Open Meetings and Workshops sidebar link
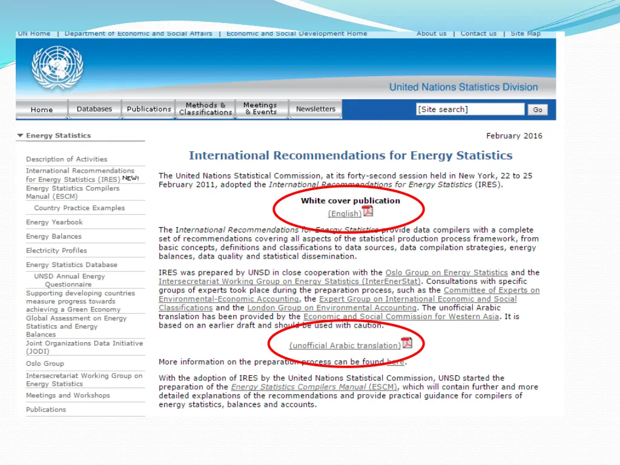 click(68, 395)
